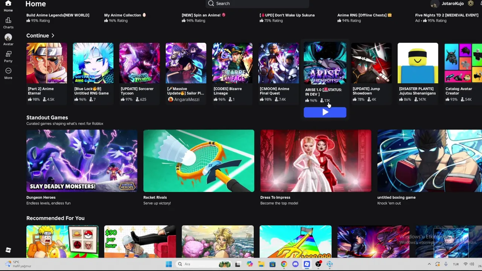
Task: Click the 'Racket Rivals' title text
Action: point(155,197)
